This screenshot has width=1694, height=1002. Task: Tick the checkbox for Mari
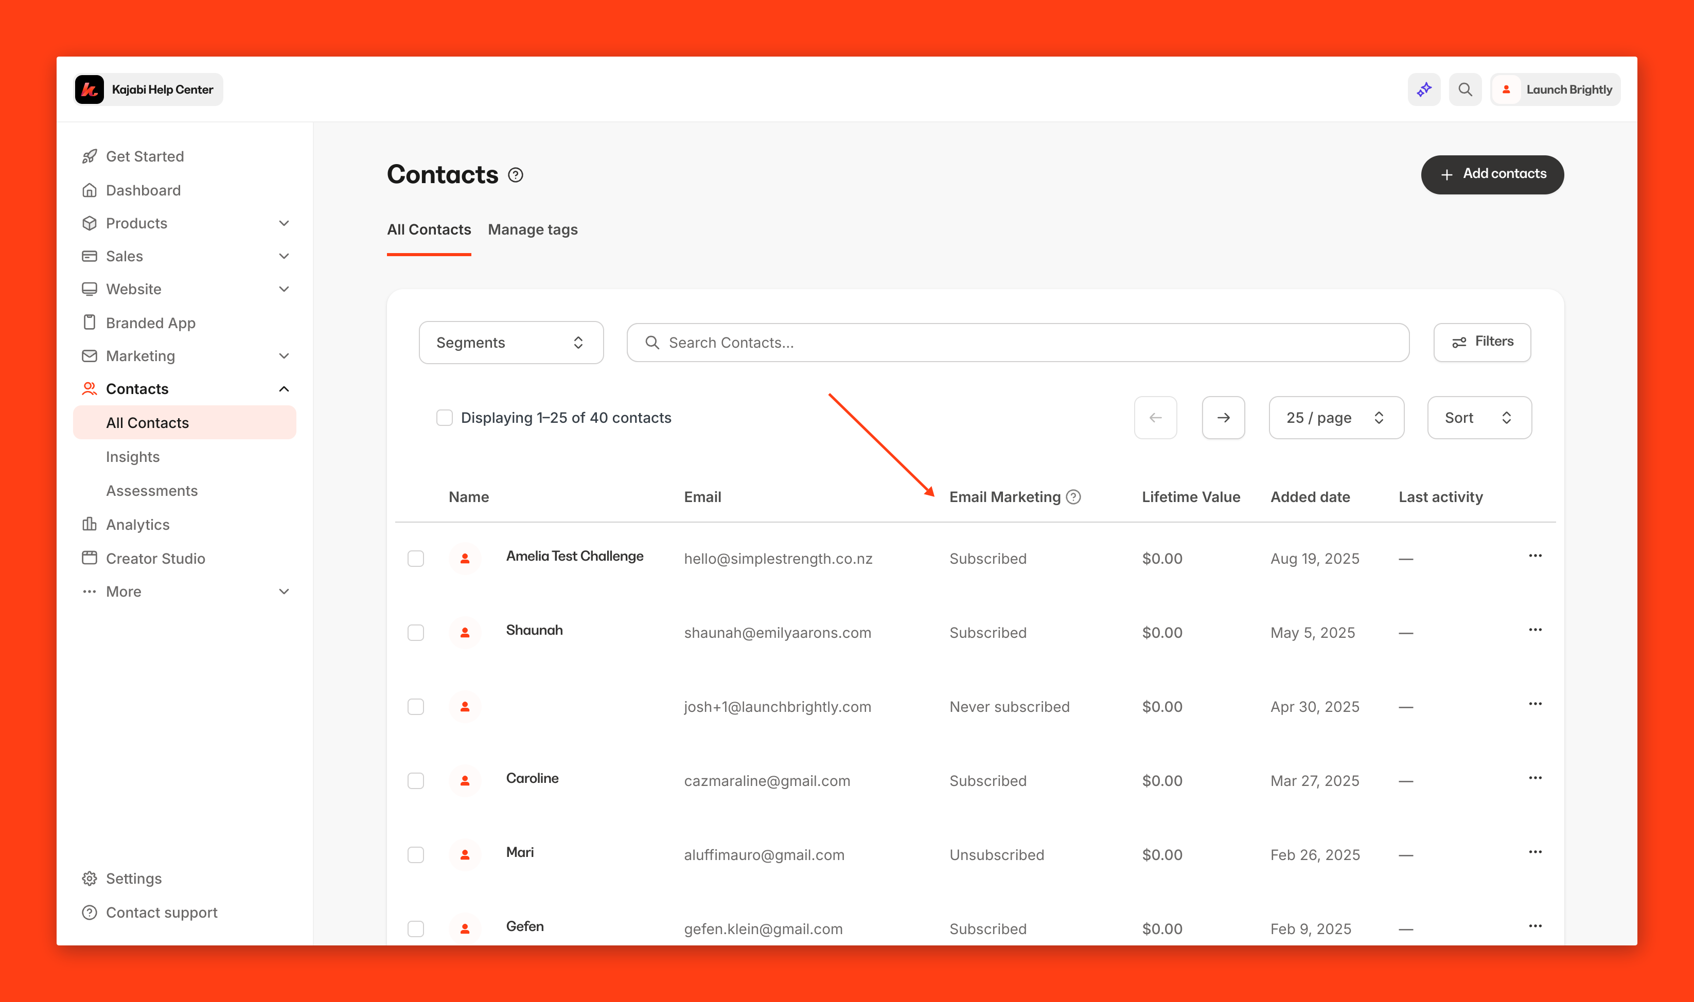[x=415, y=855]
